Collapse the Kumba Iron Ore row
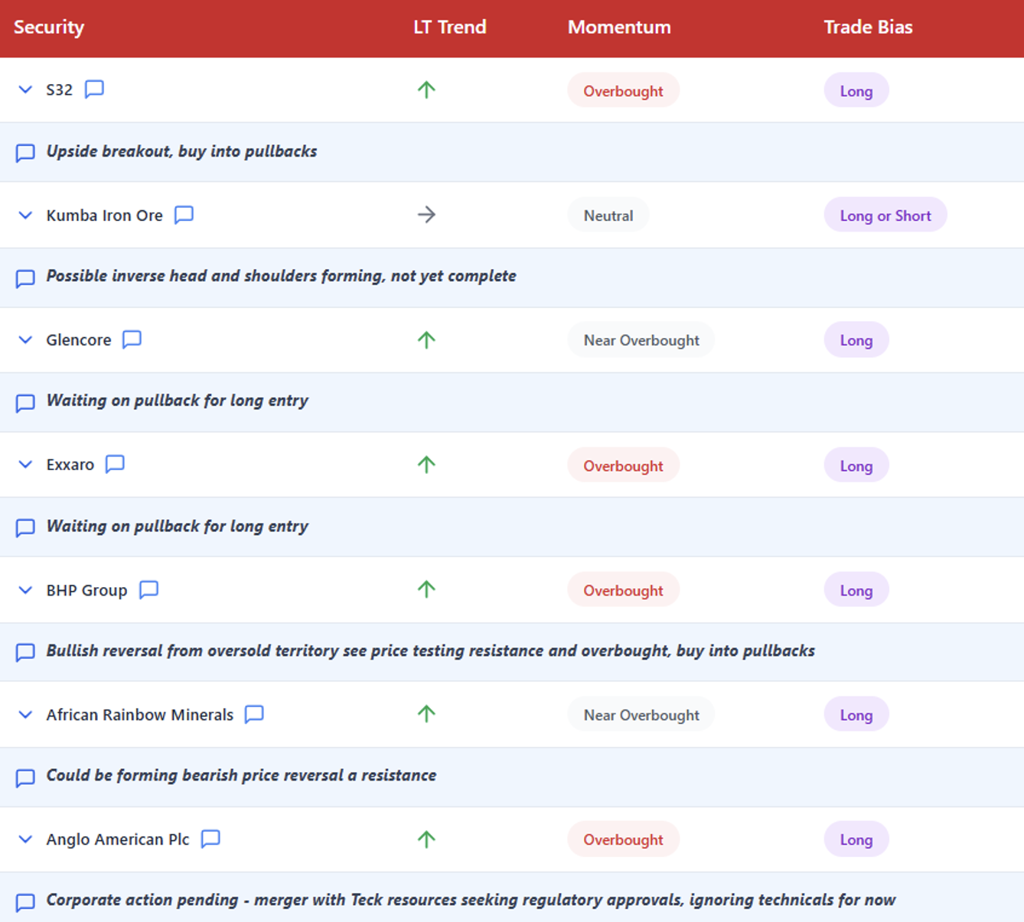The image size is (1024, 922). click(25, 216)
